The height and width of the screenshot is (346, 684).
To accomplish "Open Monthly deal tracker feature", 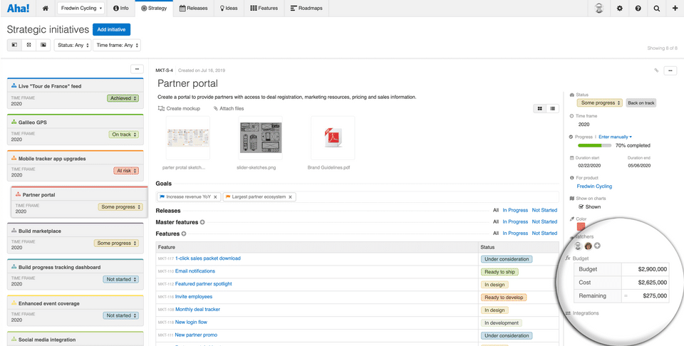I will tap(197, 310).
